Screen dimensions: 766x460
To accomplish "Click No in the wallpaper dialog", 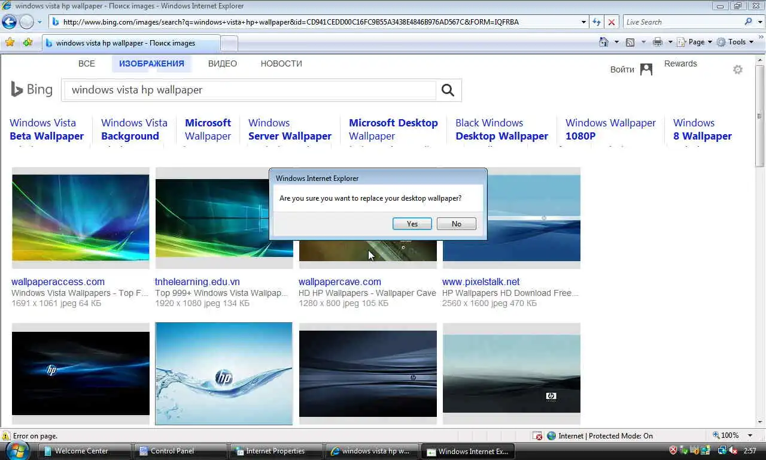I will pos(457,223).
